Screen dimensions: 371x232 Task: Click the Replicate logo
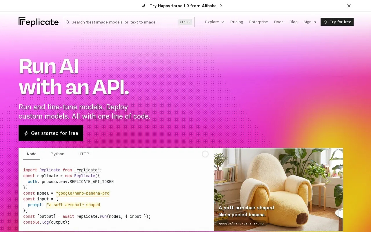click(x=39, y=22)
